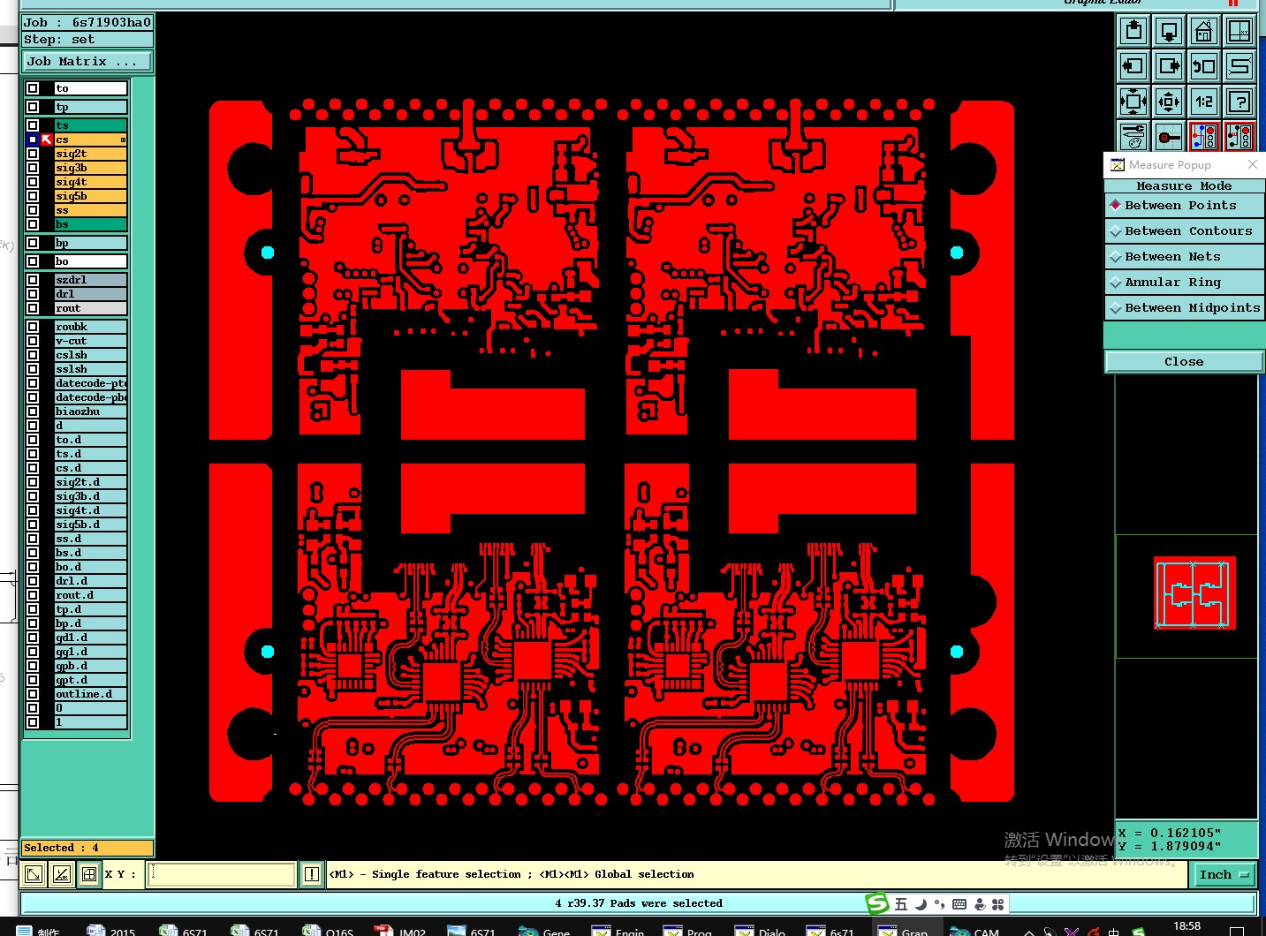Image resolution: width=1266 pixels, height=936 pixels.
Task: Select Between Nets measure mode
Action: click(x=1185, y=256)
